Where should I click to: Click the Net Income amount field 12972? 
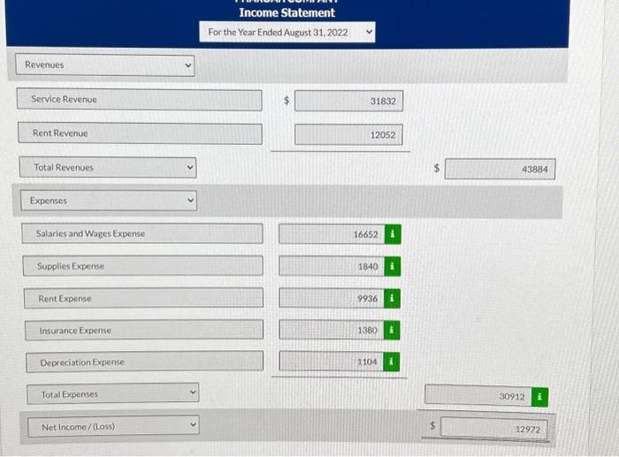pos(493,428)
